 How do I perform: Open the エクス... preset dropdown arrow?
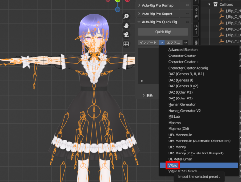[x=186, y=42]
